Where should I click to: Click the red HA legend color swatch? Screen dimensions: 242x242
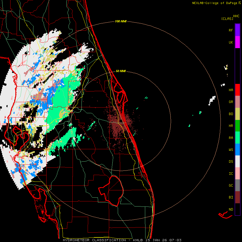pyautogui.click(x=237, y=90)
